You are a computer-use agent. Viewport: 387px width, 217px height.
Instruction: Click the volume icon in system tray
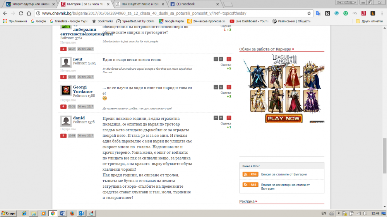365,213
